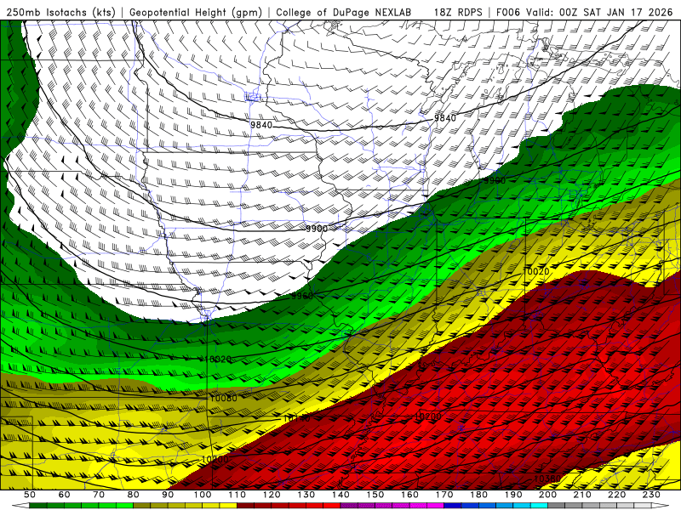Viewport: 681px width, 510px height.
Task: Click the 100 kts legend value
Action: coord(203,495)
